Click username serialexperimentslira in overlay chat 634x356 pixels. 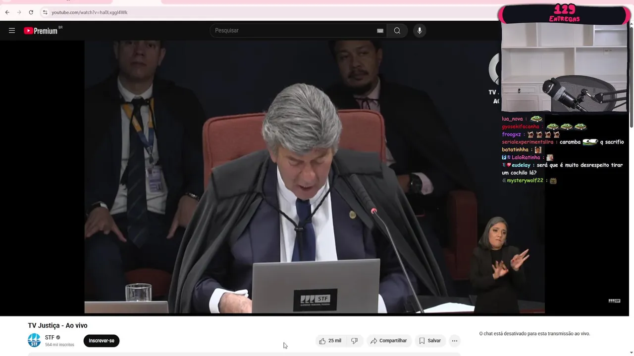[x=528, y=142]
